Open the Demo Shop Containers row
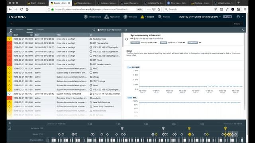Screen dimensions: 255x143 click(x=64, y=106)
